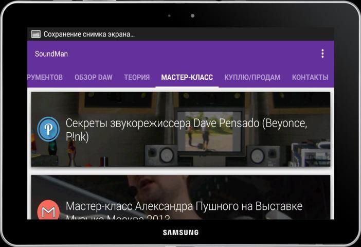The height and width of the screenshot is (247, 361).
Task: Open the КУПЛЮ/ПРОДАМ tab
Action: click(252, 77)
